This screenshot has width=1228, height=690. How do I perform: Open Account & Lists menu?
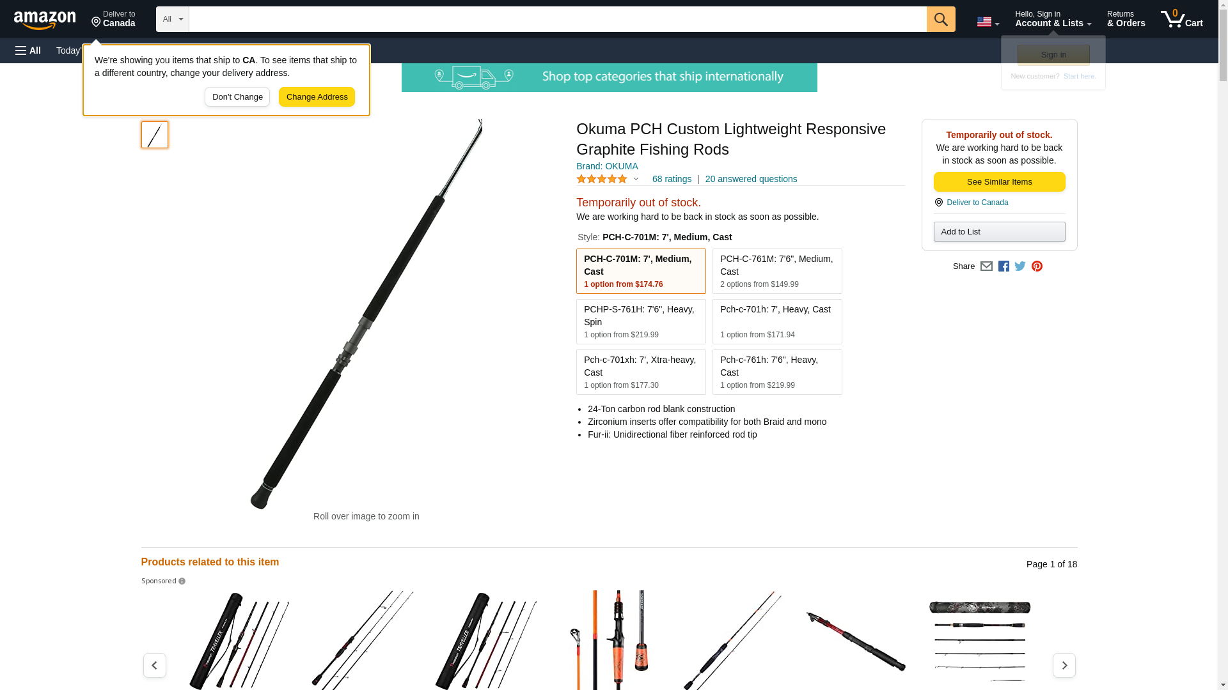coord(1053,19)
